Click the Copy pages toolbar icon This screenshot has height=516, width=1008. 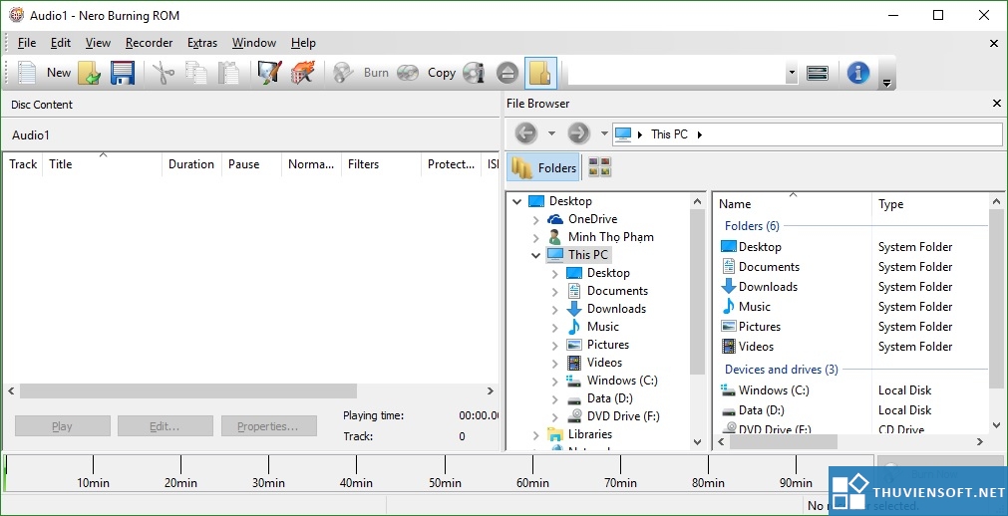(196, 73)
